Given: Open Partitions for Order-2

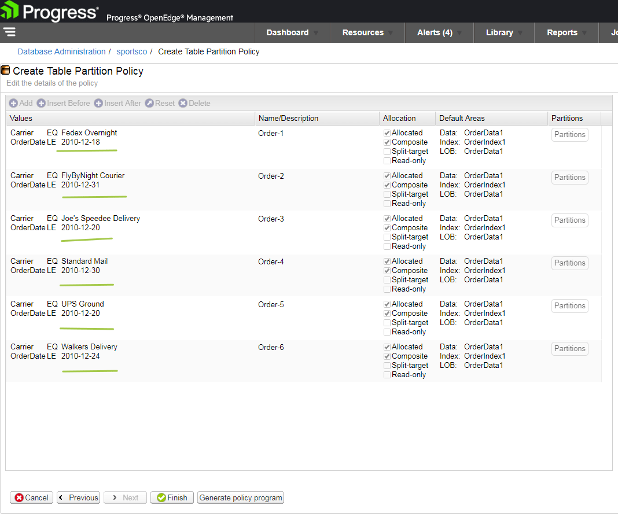Looking at the screenshot, I should 569,178.
